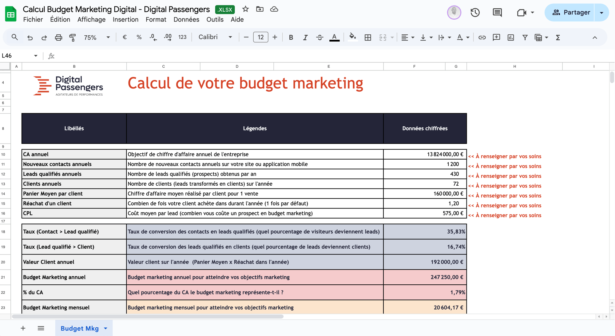Screen dimensions: 615x336
Task: Print the spreadsheet
Action: [58, 37]
